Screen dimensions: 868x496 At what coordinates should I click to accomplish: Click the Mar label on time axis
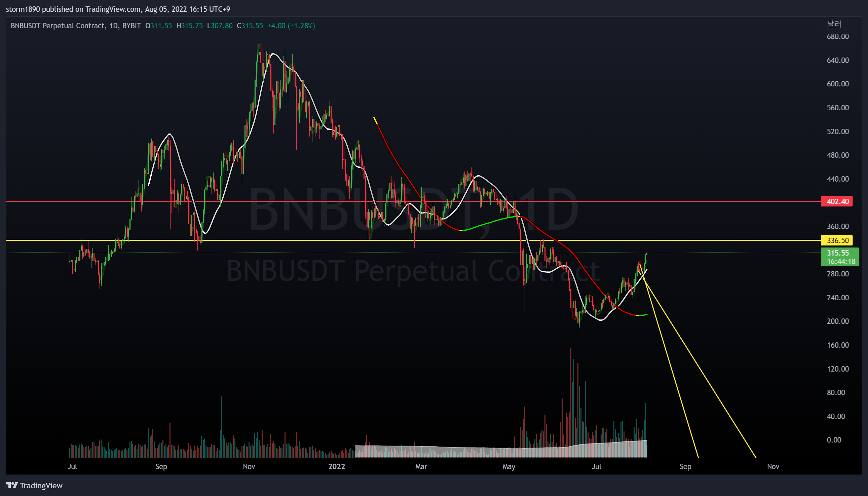[421, 466]
